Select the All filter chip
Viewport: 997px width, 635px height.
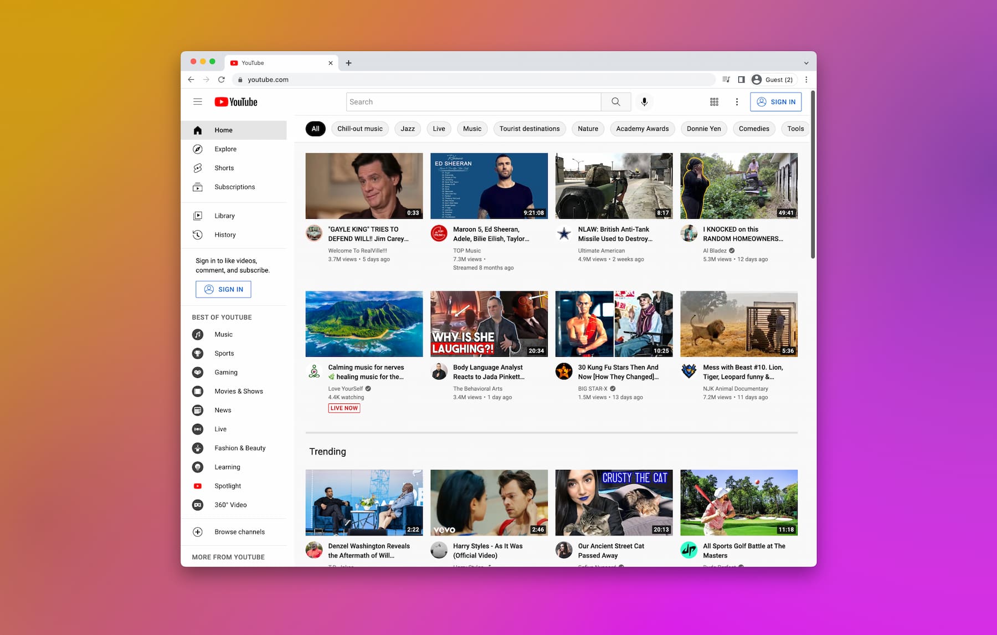315,129
